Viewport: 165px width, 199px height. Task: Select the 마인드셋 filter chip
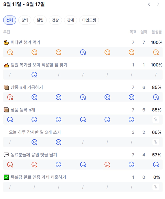89,20
